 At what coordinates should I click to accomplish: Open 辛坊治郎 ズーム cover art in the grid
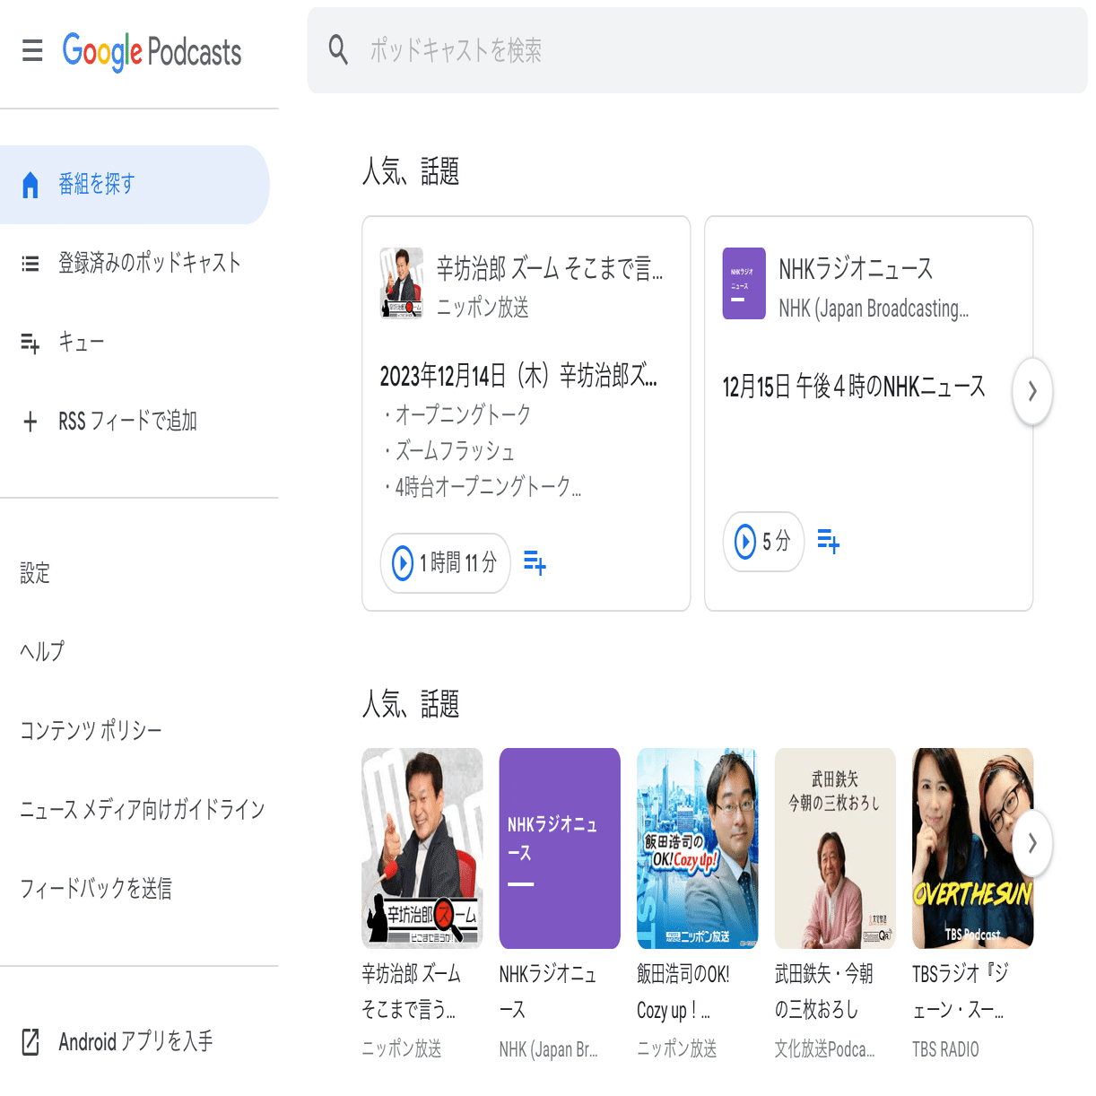pos(422,848)
